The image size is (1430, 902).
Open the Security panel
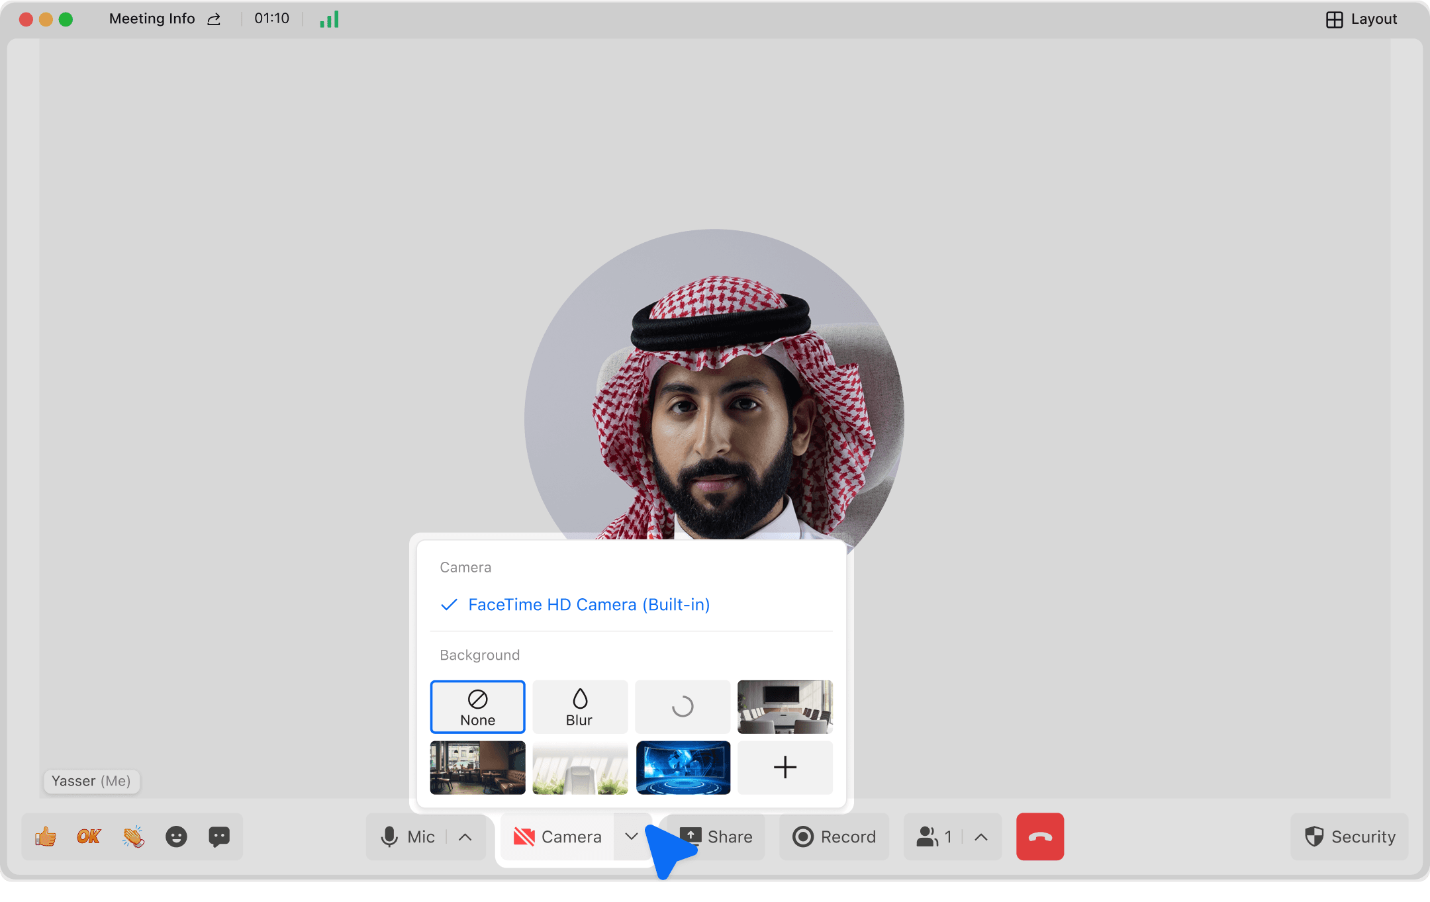(1350, 837)
